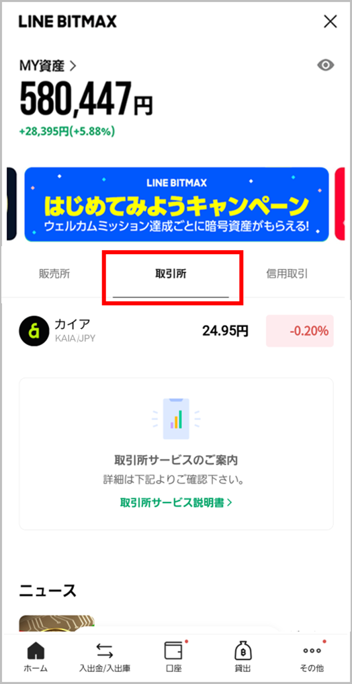Open the 貸出 bitcoin bag icon
This screenshot has width=352, height=684.
click(243, 651)
